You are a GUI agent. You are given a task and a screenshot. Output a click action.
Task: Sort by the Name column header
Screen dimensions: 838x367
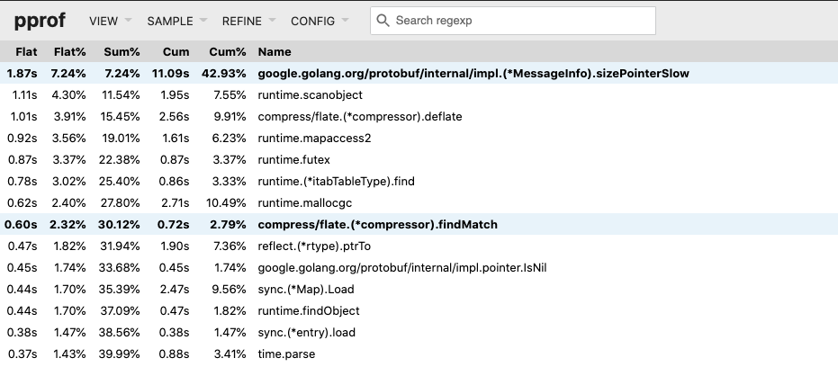[275, 52]
